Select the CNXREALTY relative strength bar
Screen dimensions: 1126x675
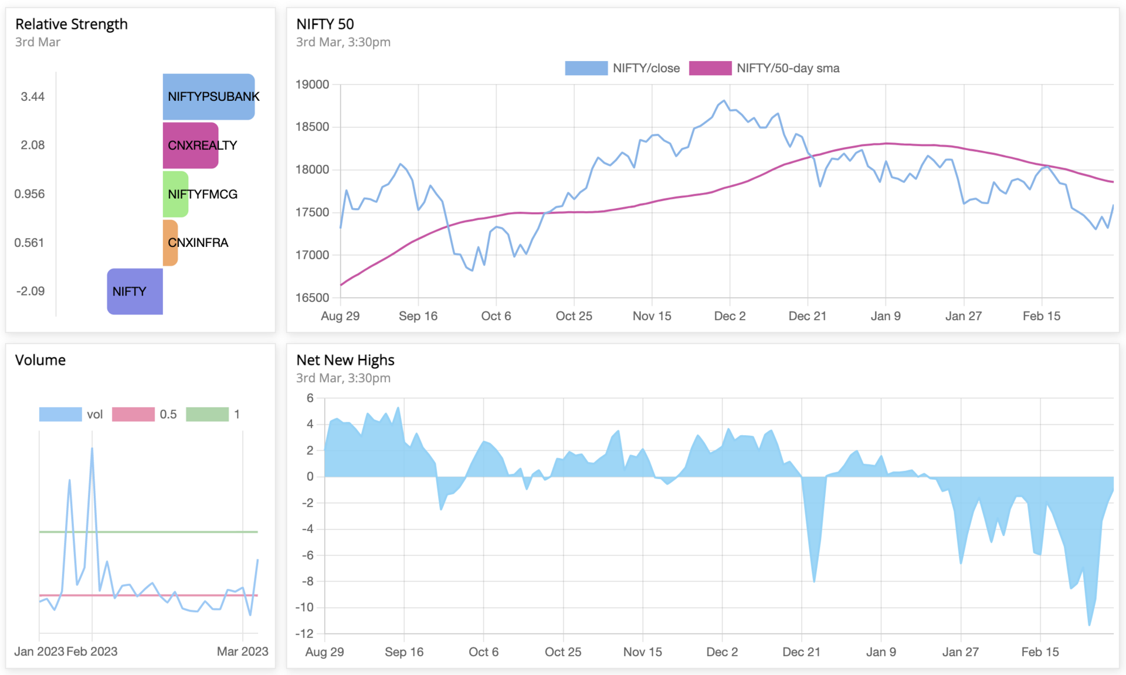click(191, 145)
